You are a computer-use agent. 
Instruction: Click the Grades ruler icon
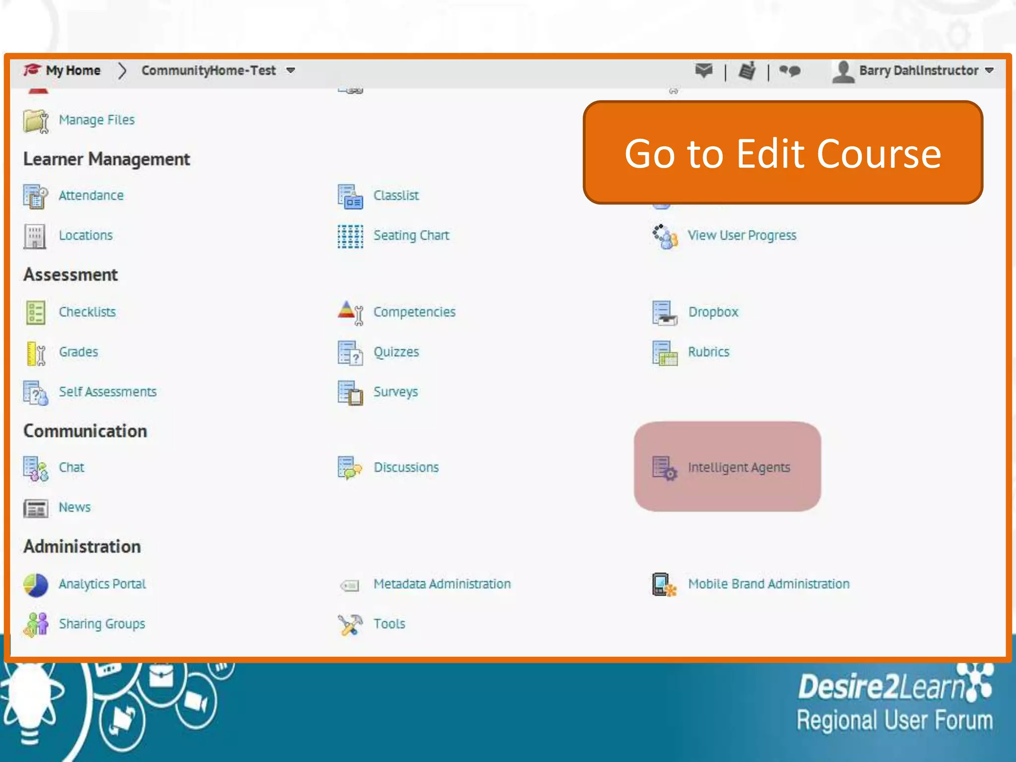36,353
